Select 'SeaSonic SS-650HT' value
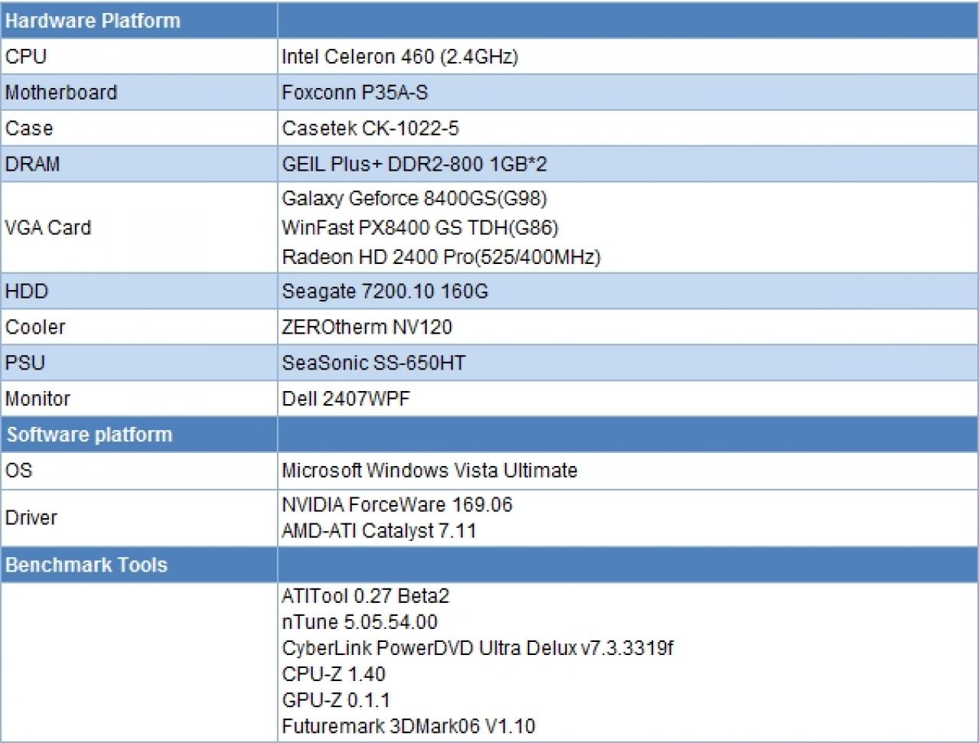 coord(373,363)
